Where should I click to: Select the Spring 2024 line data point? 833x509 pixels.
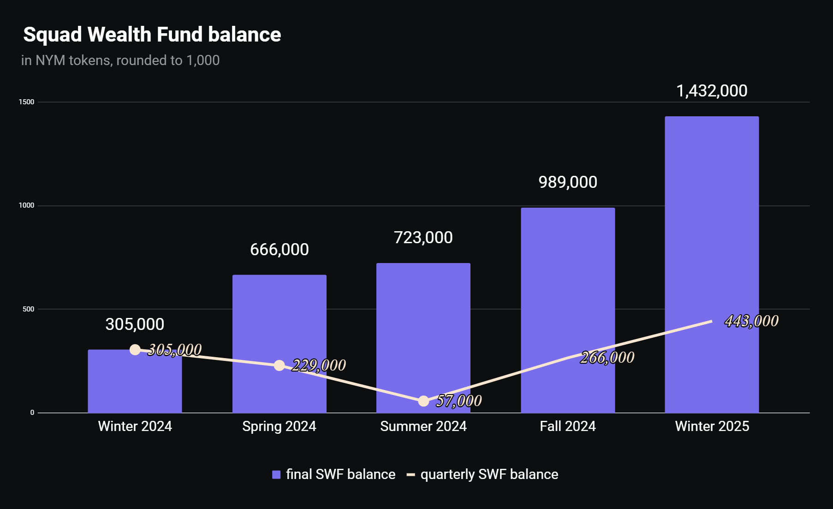point(279,365)
